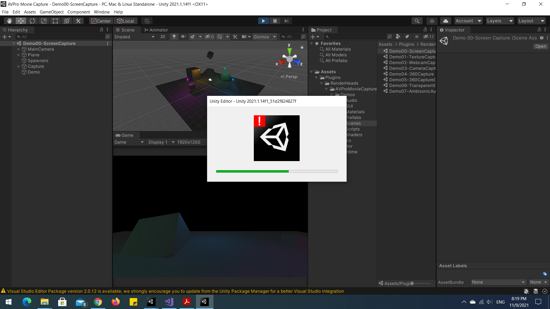
Task: Expand the MainCamera hierarchy item
Action: 19,49
